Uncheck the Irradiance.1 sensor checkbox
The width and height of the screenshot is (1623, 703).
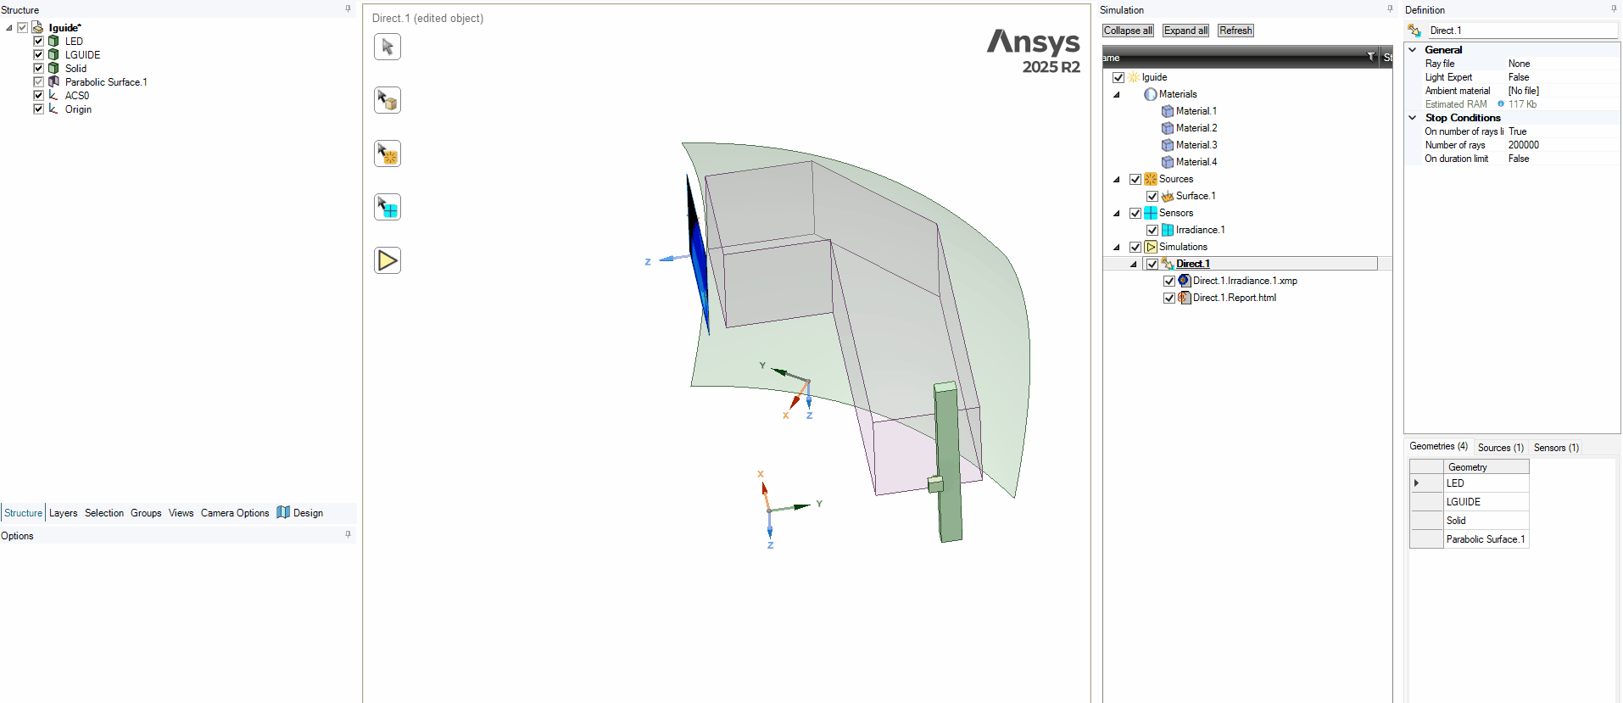click(1152, 230)
